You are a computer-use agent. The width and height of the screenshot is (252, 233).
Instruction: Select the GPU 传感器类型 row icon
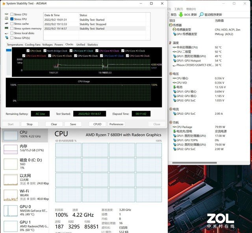(x=174, y=34)
